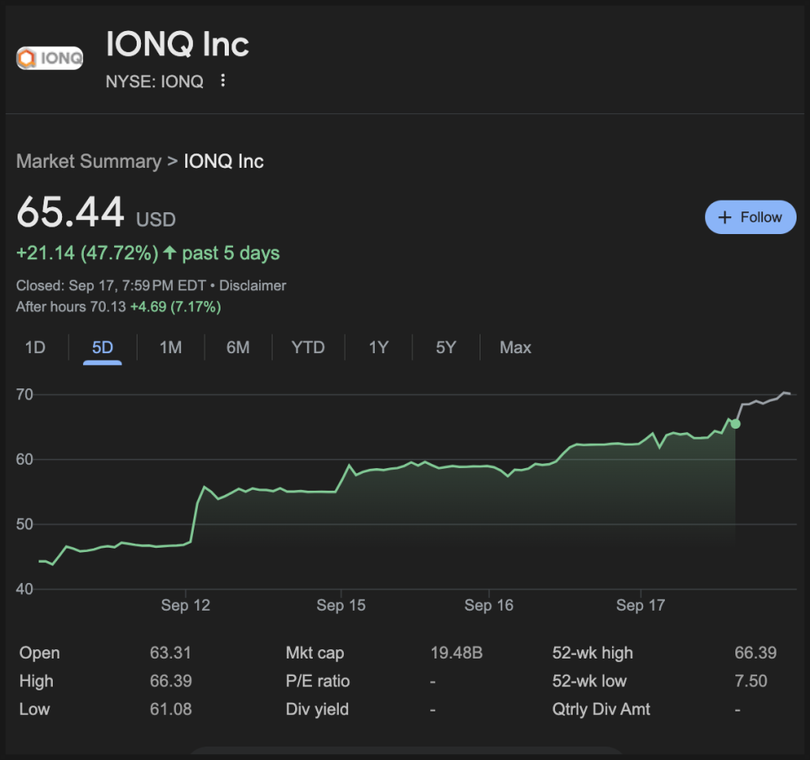Click the Sep 15 date label on chart axis

click(341, 605)
